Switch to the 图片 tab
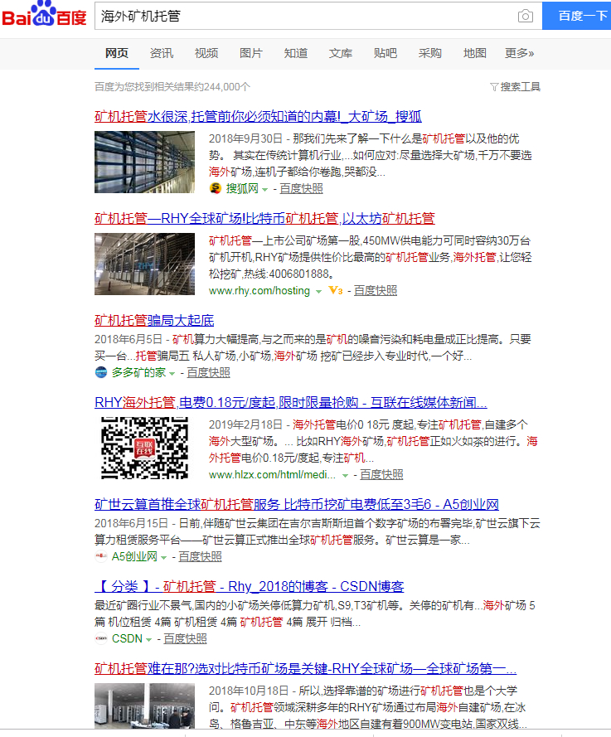Screen dimensions: 611x737 click(251, 53)
